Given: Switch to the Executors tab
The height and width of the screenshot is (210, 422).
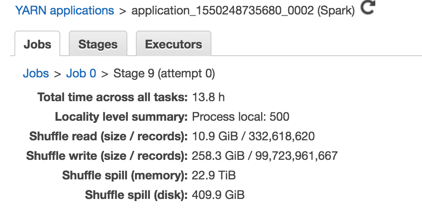Looking at the screenshot, I should coord(174,44).
